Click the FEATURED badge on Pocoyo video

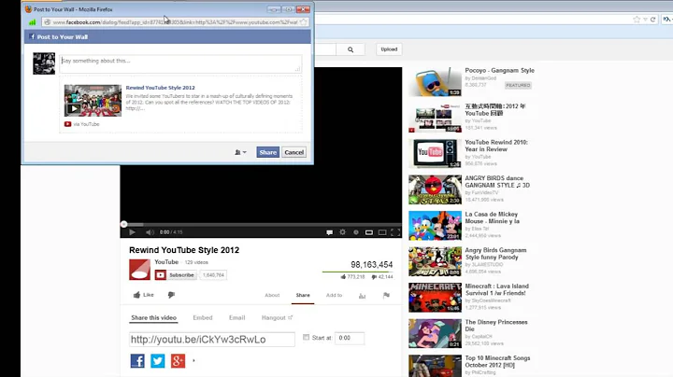(x=518, y=85)
